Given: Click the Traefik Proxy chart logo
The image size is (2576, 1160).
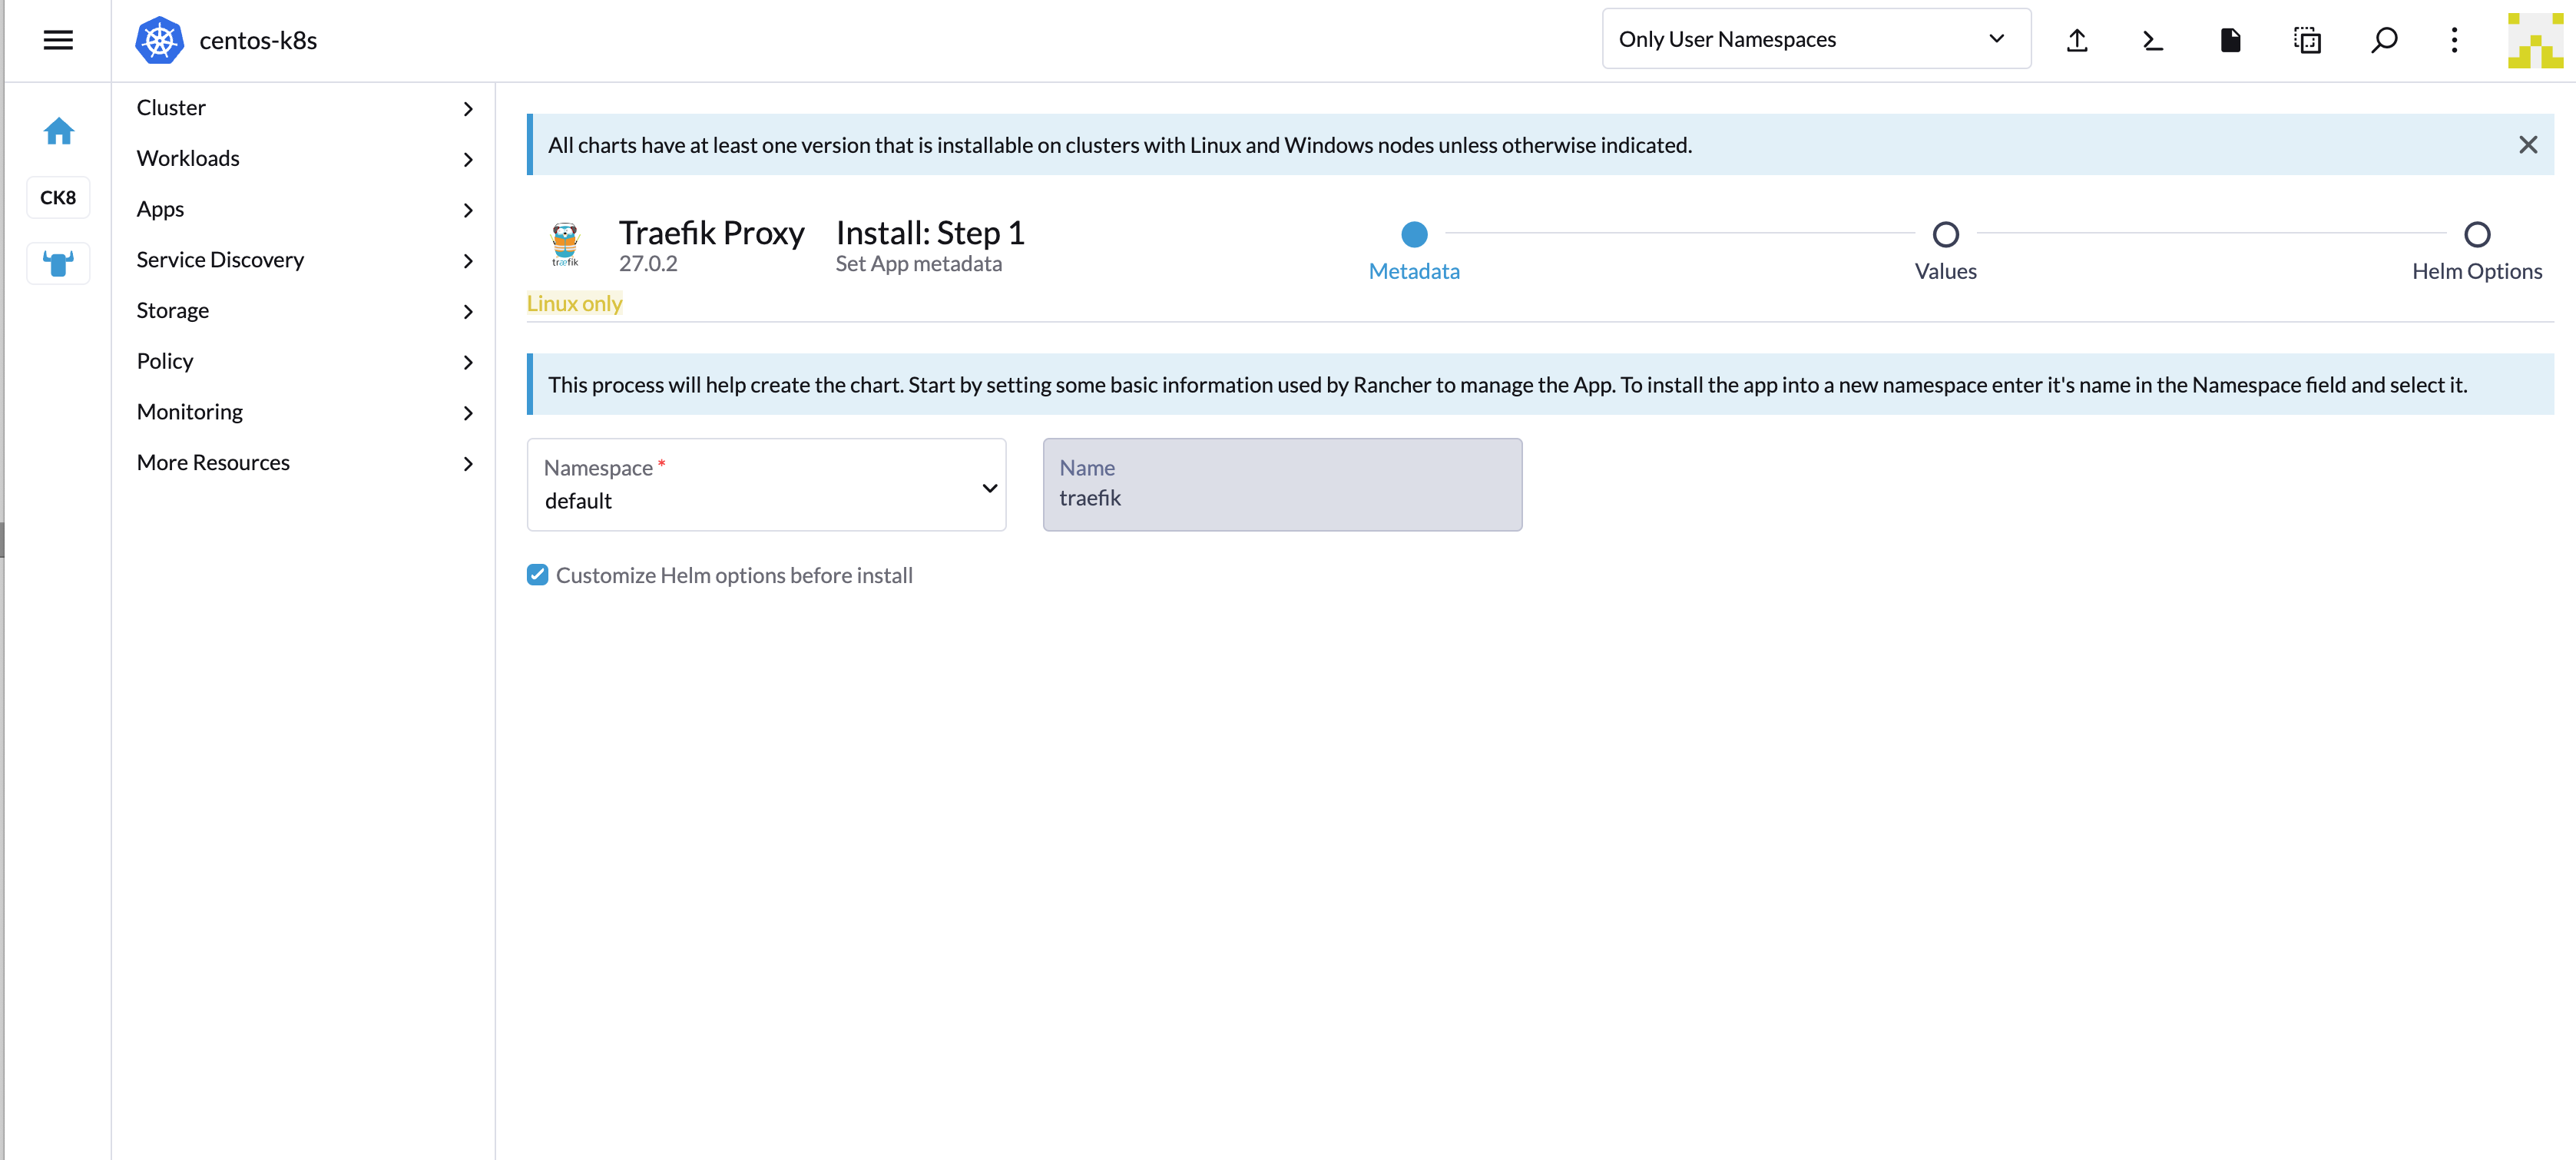Looking at the screenshot, I should click(x=565, y=244).
